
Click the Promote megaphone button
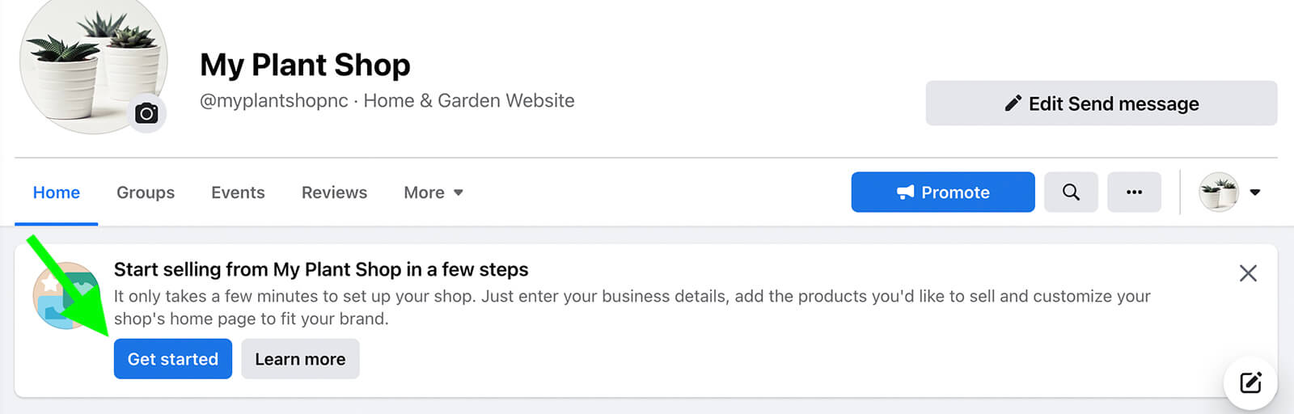point(943,192)
